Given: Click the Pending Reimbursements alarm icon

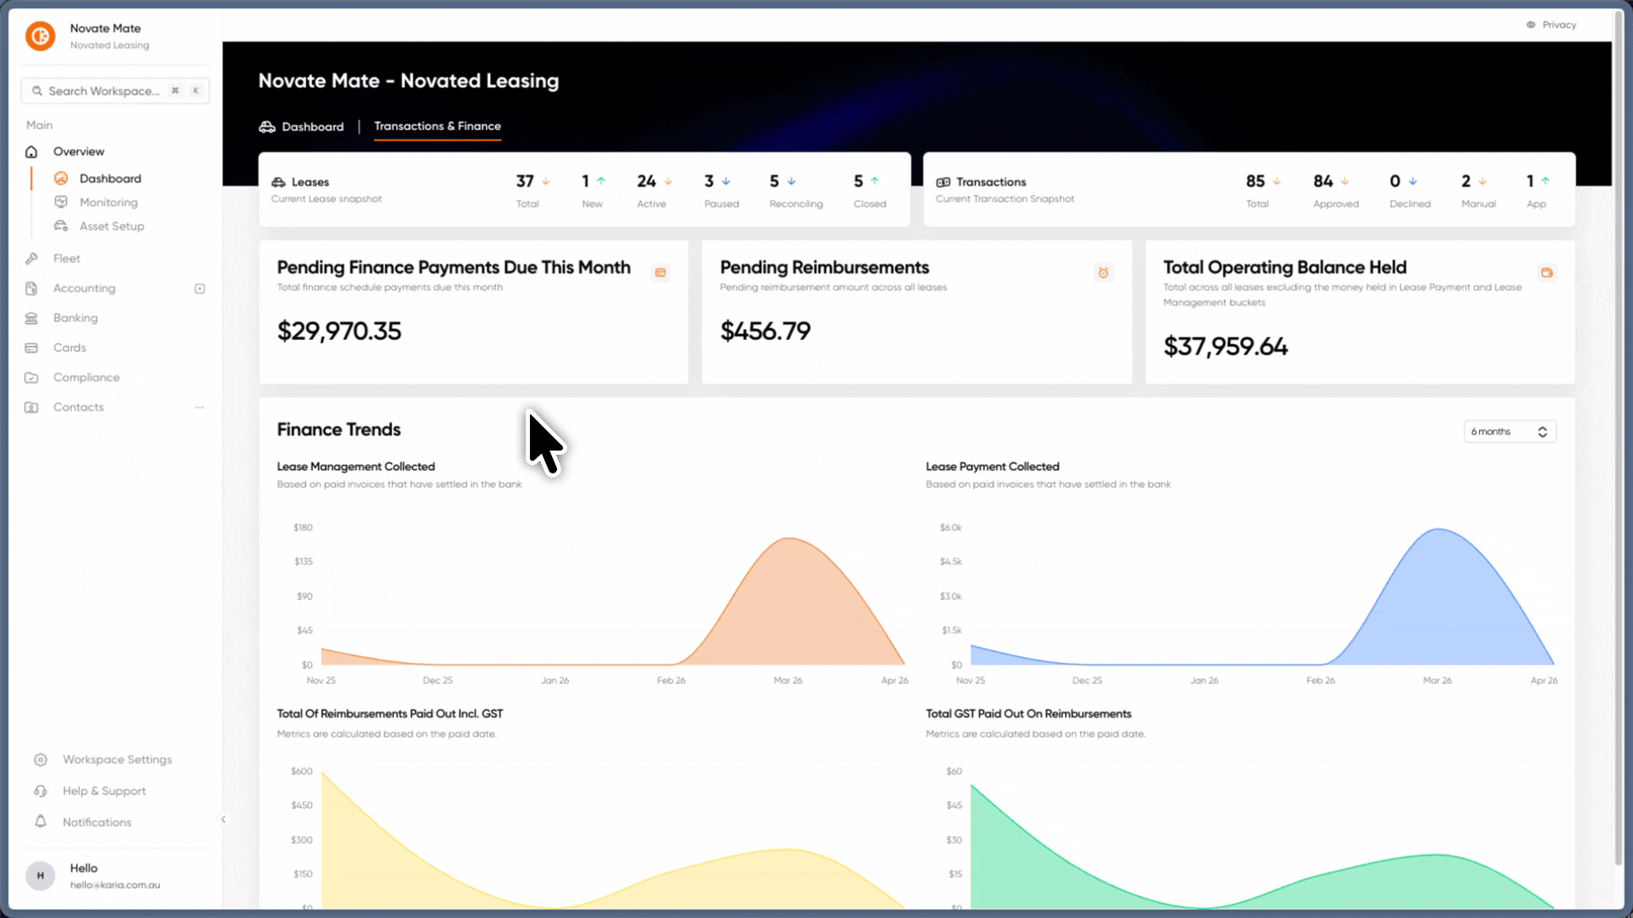Looking at the screenshot, I should (1103, 273).
